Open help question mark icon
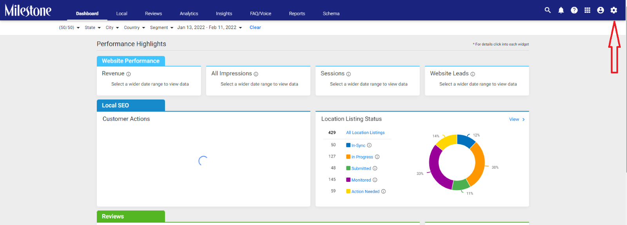This screenshot has height=225, width=627. point(574,10)
